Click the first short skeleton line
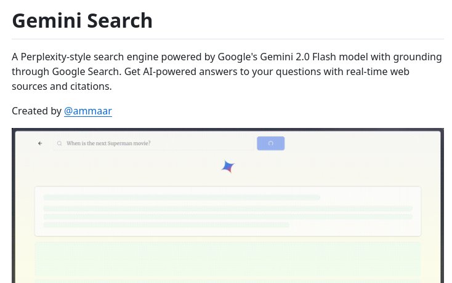The image size is (452, 283). (x=182, y=197)
